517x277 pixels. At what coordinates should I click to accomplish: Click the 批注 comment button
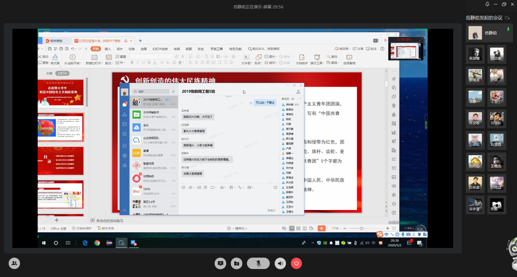[x=372, y=49]
